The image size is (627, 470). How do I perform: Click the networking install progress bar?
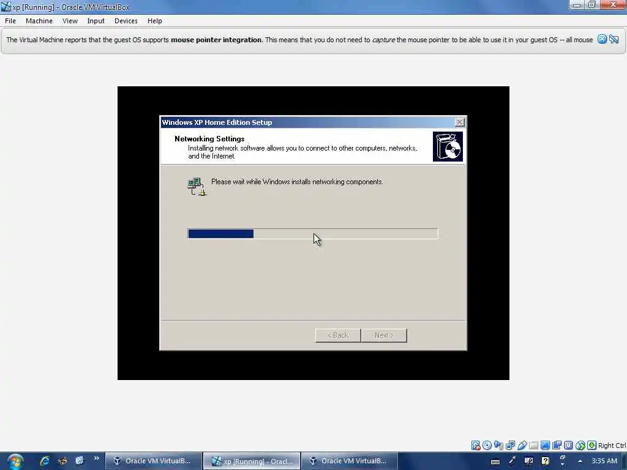click(313, 234)
